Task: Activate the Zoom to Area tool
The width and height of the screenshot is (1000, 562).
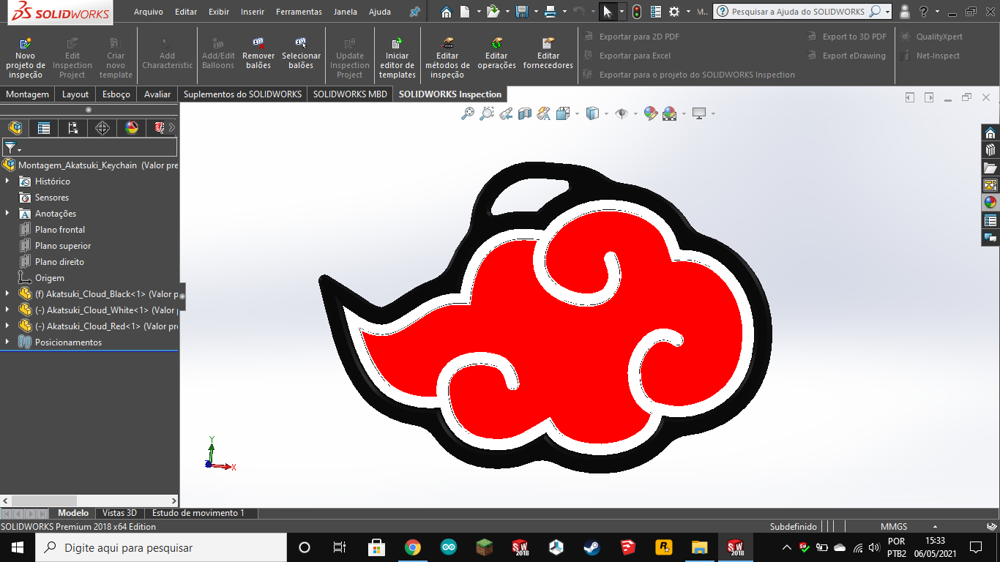Action: tap(486, 113)
